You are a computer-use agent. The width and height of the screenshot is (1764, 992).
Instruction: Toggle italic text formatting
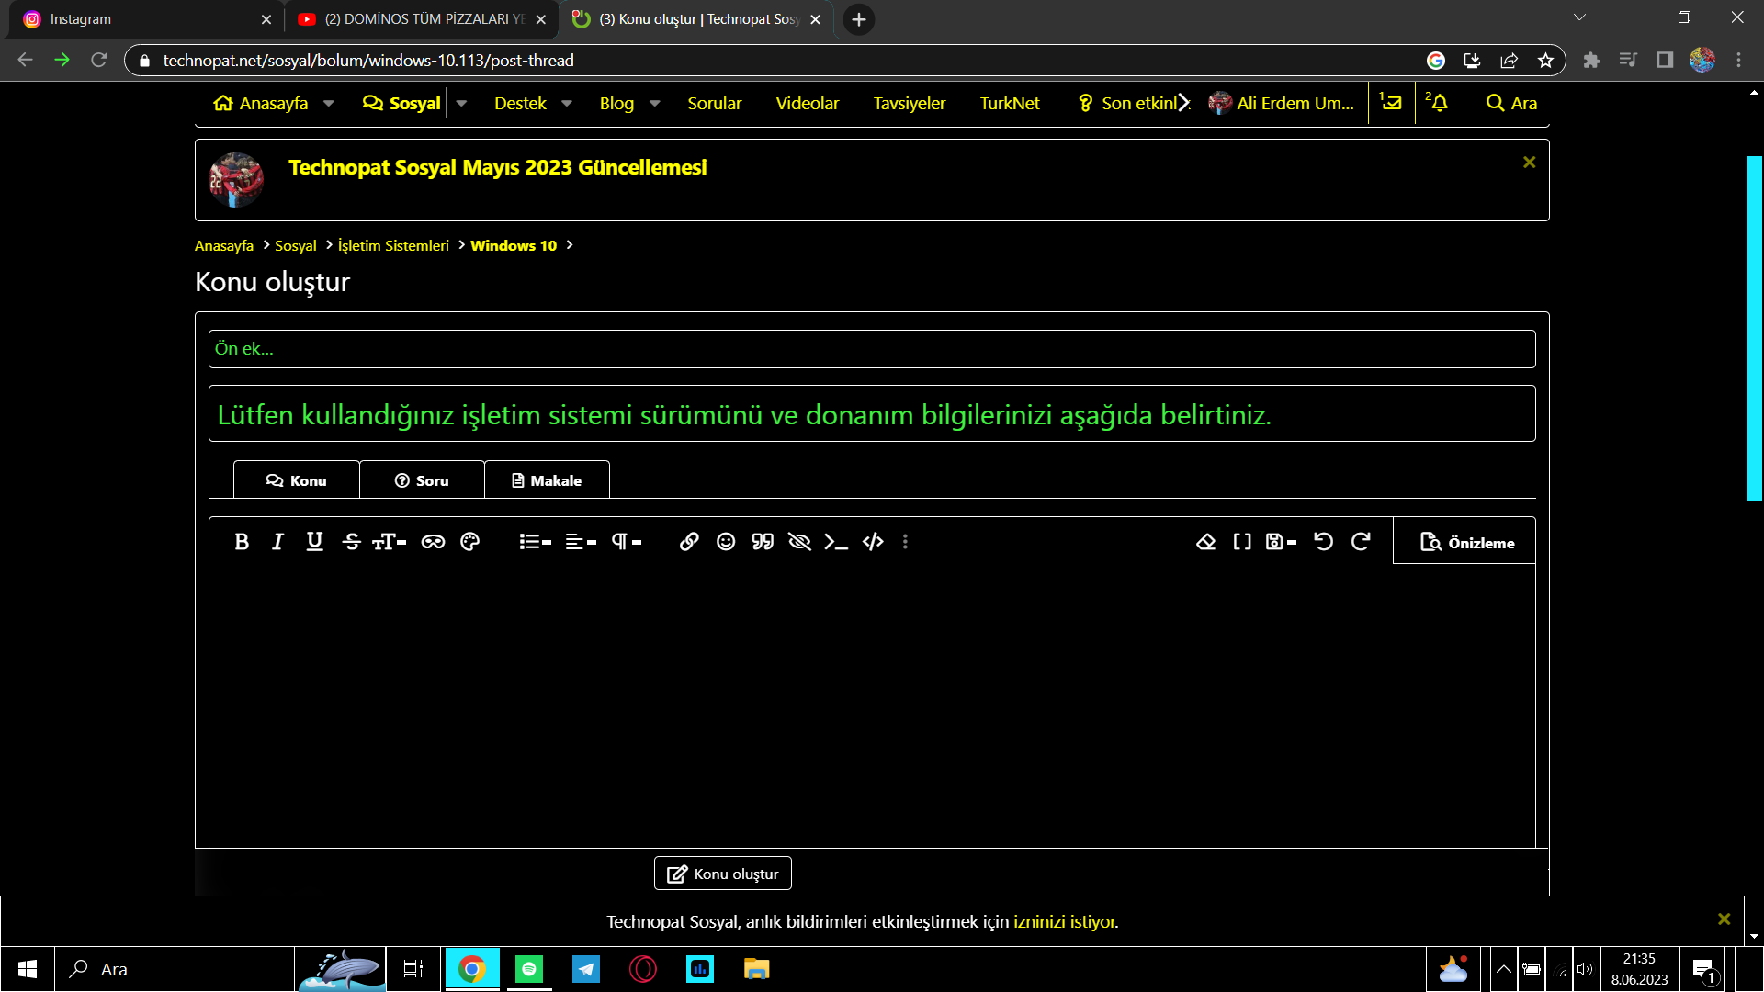tap(277, 542)
